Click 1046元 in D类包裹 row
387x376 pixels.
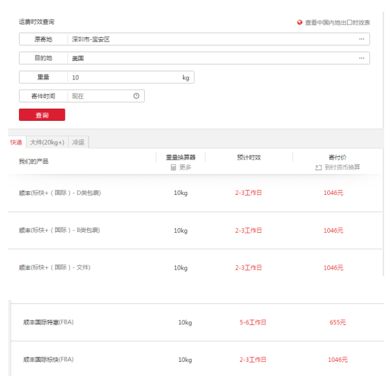click(333, 193)
